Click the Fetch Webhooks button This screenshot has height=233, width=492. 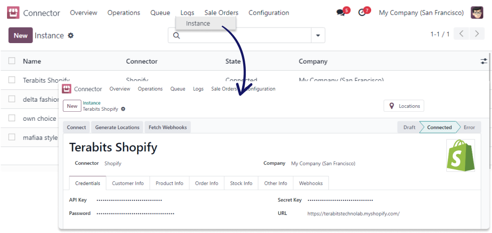pyautogui.click(x=168, y=127)
